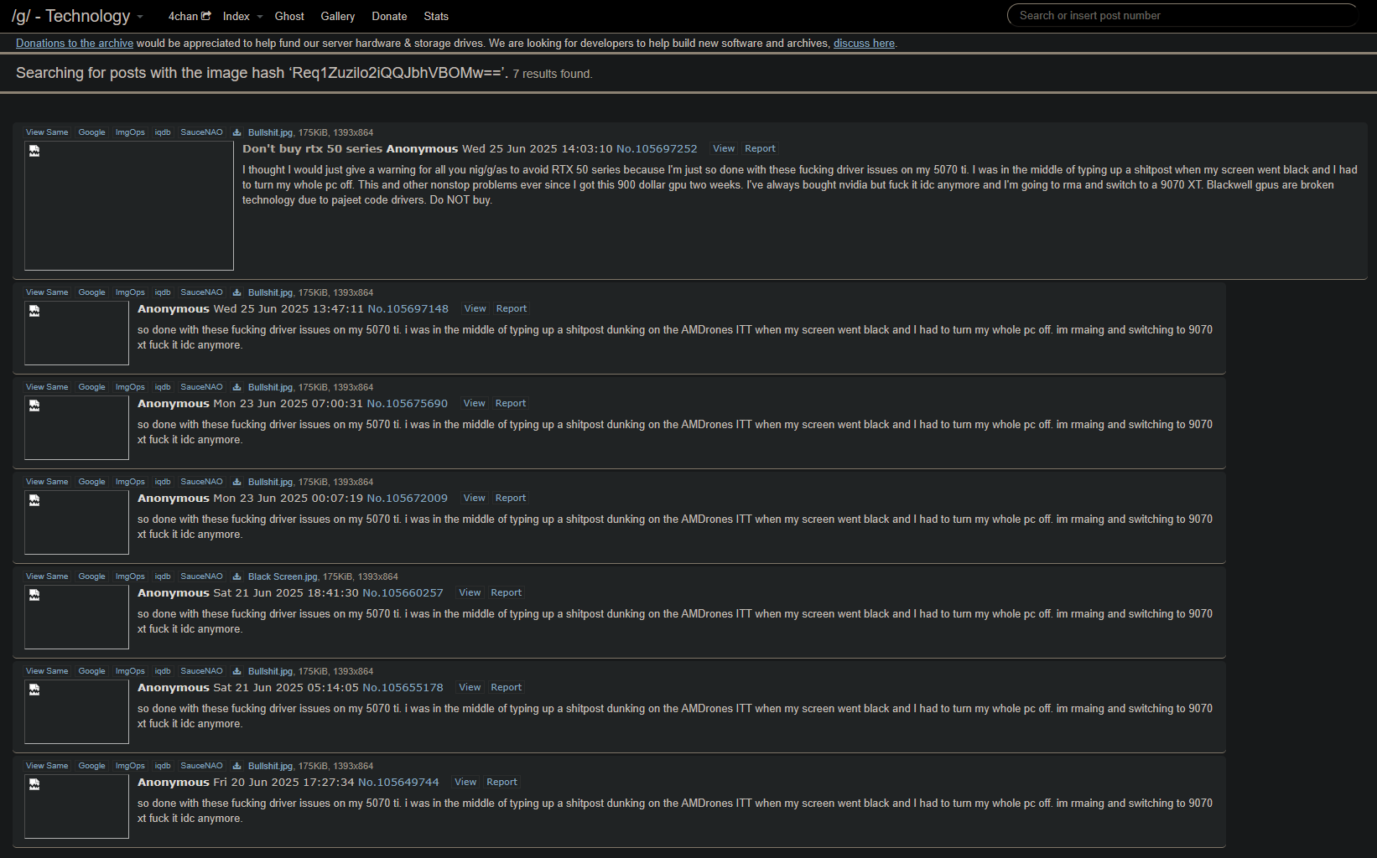
Task: Open the thumbnail of post No.105697252
Action: tap(129, 205)
